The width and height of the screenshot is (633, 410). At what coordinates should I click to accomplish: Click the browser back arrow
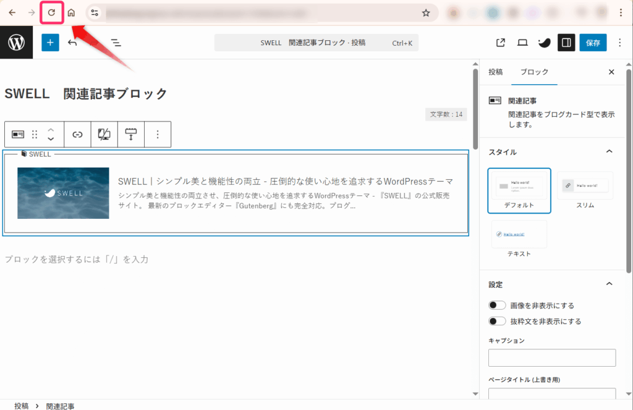tap(12, 12)
